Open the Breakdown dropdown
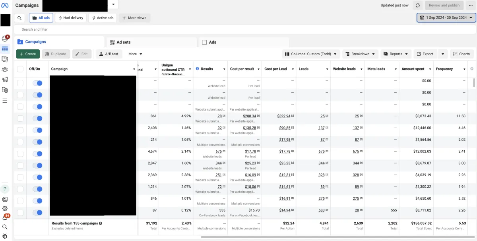Image resolution: width=477 pixels, height=241 pixels. coord(360,54)
